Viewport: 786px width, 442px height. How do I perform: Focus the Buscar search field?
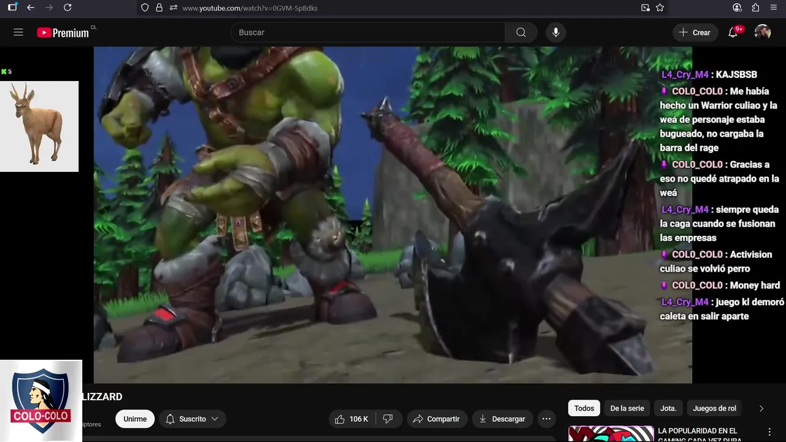368,33
